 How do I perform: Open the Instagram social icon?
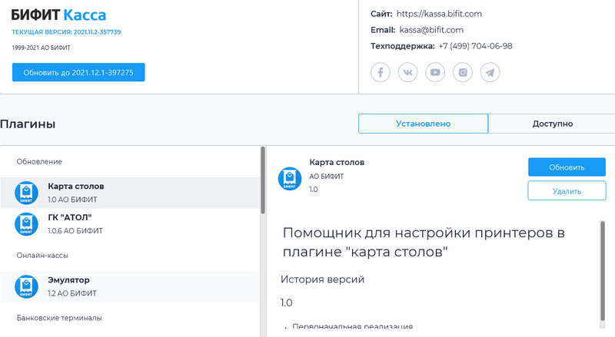coord(463,72)
